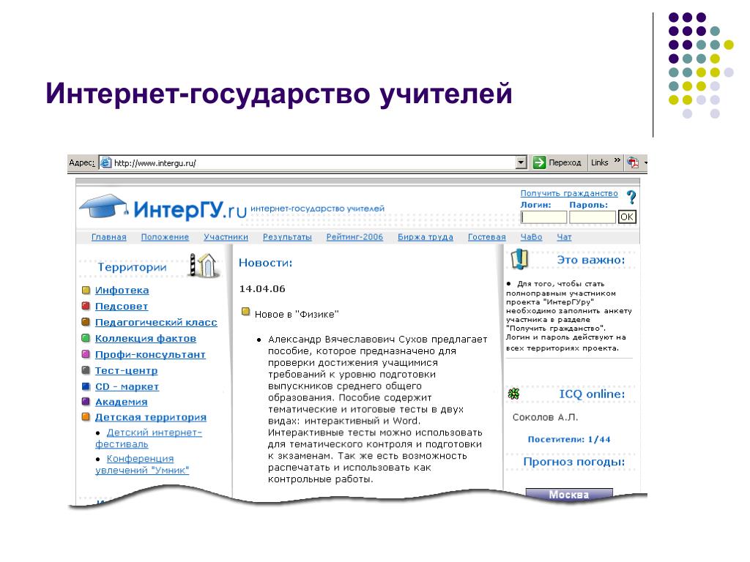Open the Рейтинг-2006 menu item
Image resolution: width=750 pixels, height=562 pixels.
[x=355, y=237]
